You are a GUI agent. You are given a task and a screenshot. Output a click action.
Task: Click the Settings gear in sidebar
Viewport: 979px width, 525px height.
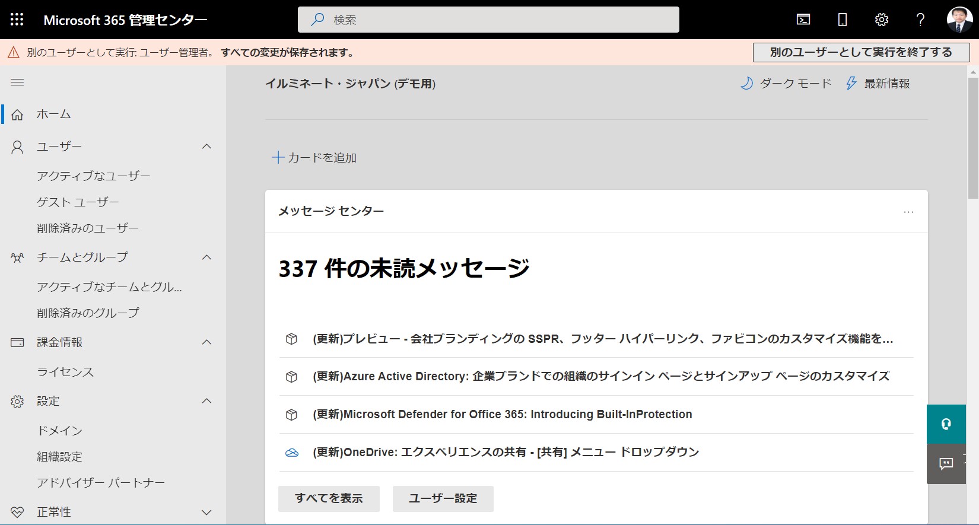(17, 402)
